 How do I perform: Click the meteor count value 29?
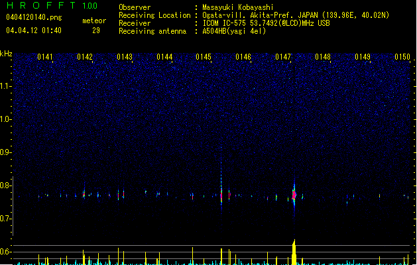96,30
